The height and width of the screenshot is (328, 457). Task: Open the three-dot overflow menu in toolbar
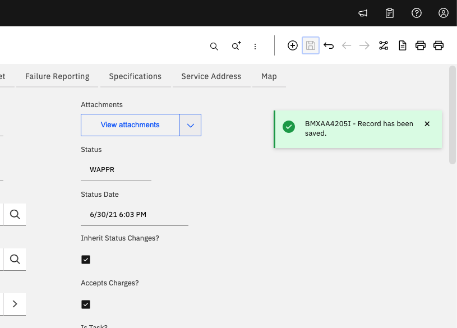click(x=255, y=47)
